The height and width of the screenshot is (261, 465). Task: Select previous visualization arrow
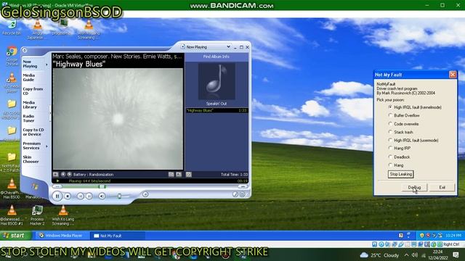coord(63,174)
